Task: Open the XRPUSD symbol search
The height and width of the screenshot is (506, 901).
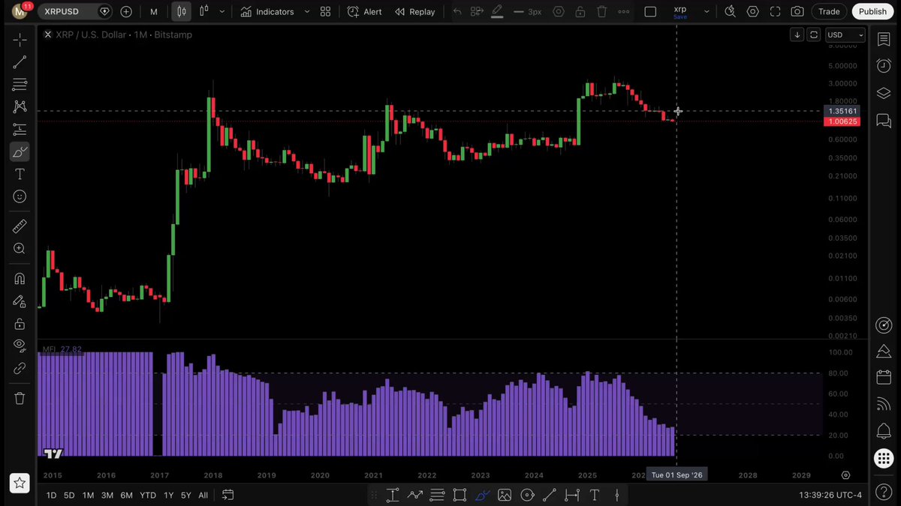Action: (x=68, y=12)
